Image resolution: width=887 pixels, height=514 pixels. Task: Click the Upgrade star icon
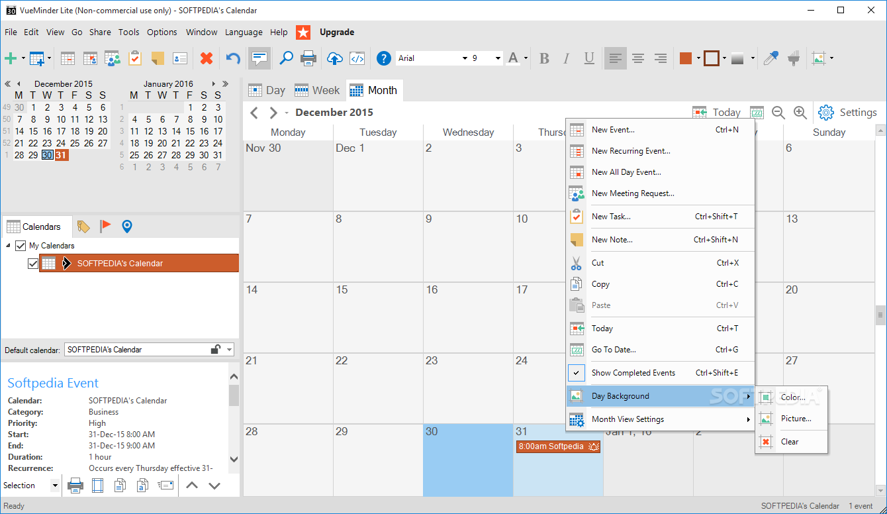tap(303, 32)
